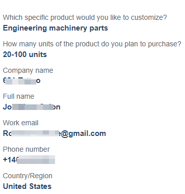Screen dimensions: 185x194
Task: Select the 'Engineering machinery parts' answer
Action: click(56, 29)
